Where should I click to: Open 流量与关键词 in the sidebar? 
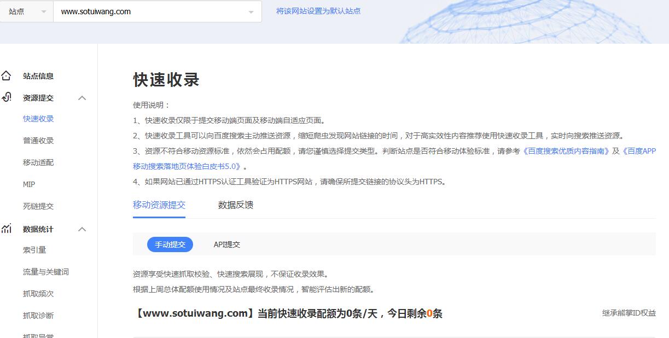point(46,272)
